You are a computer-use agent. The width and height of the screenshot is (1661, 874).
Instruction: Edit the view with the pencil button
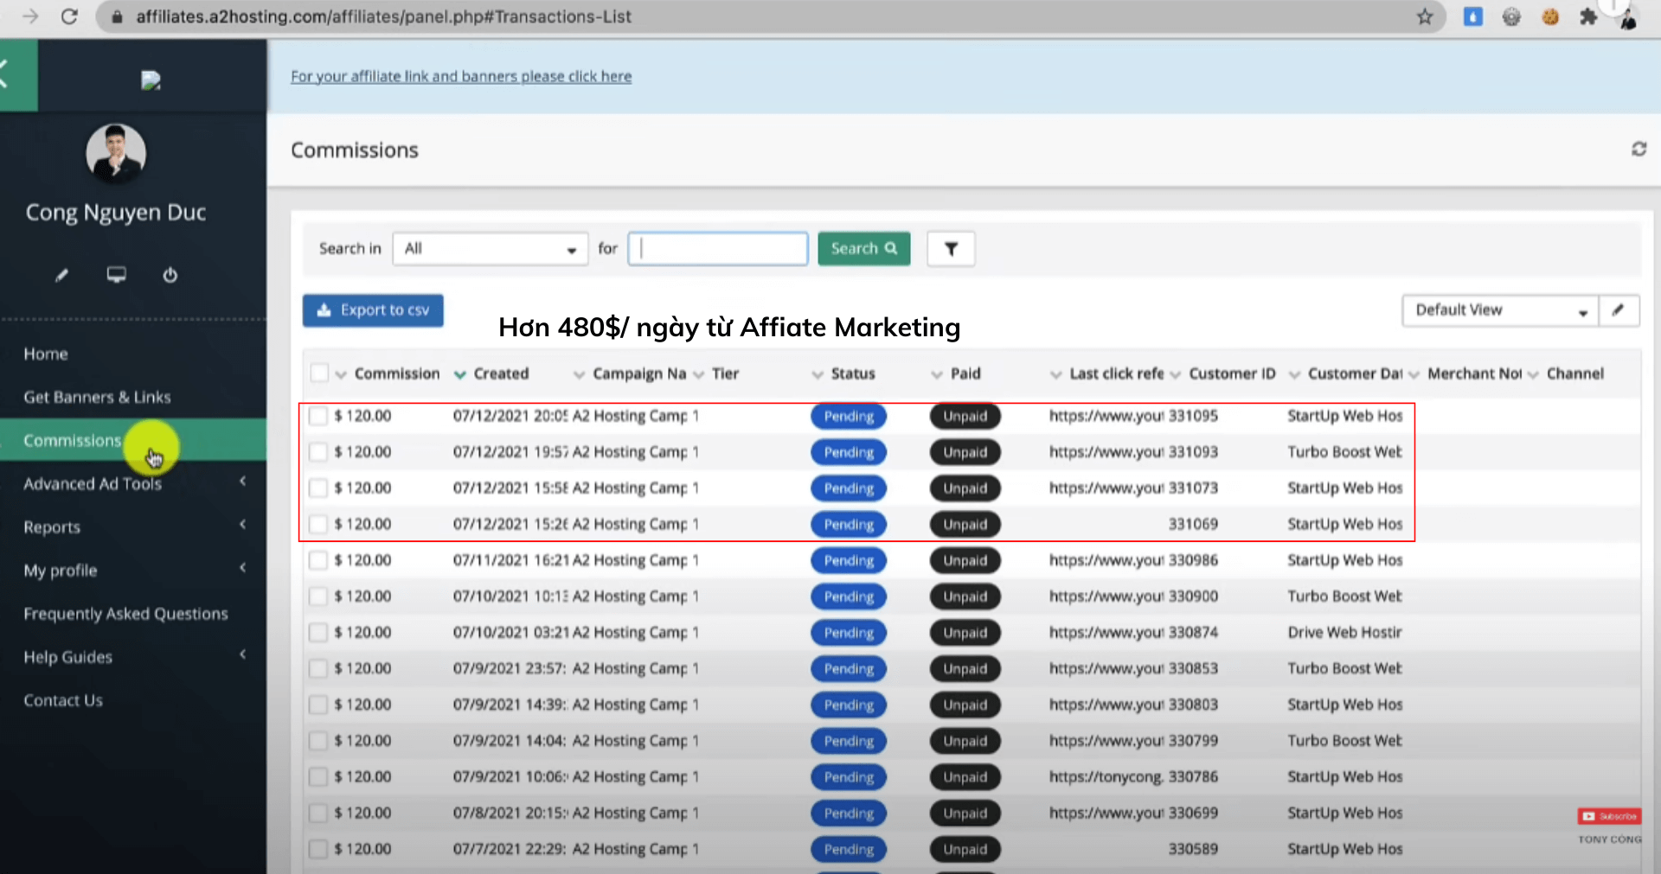point(1618,310)
